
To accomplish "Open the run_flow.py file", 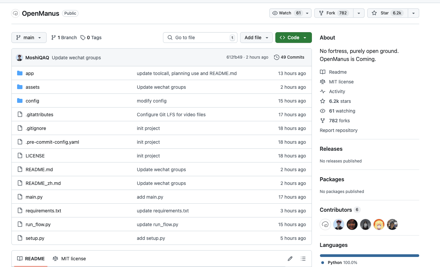I will click(38, 224).
